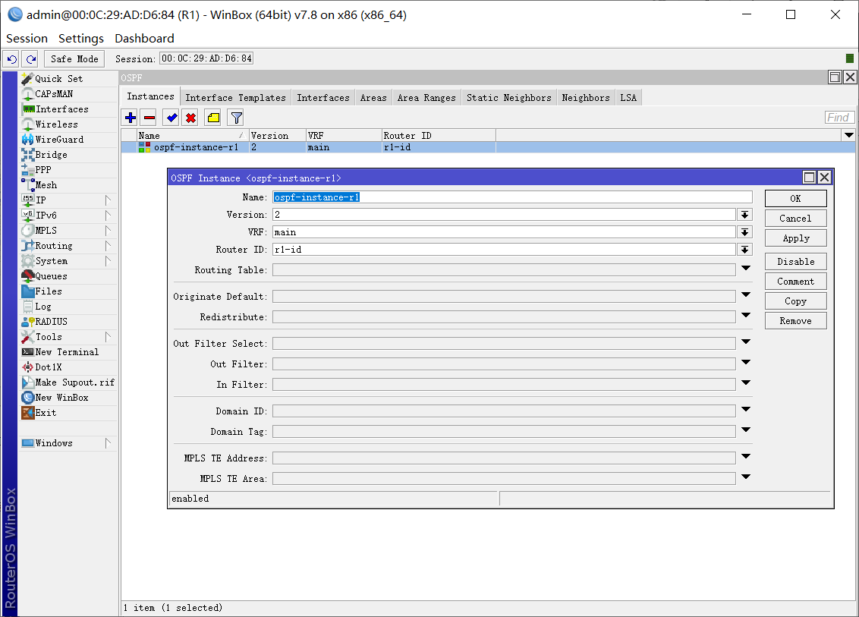
Task: Expand the In Filter field
Action: tap(746, 382)
